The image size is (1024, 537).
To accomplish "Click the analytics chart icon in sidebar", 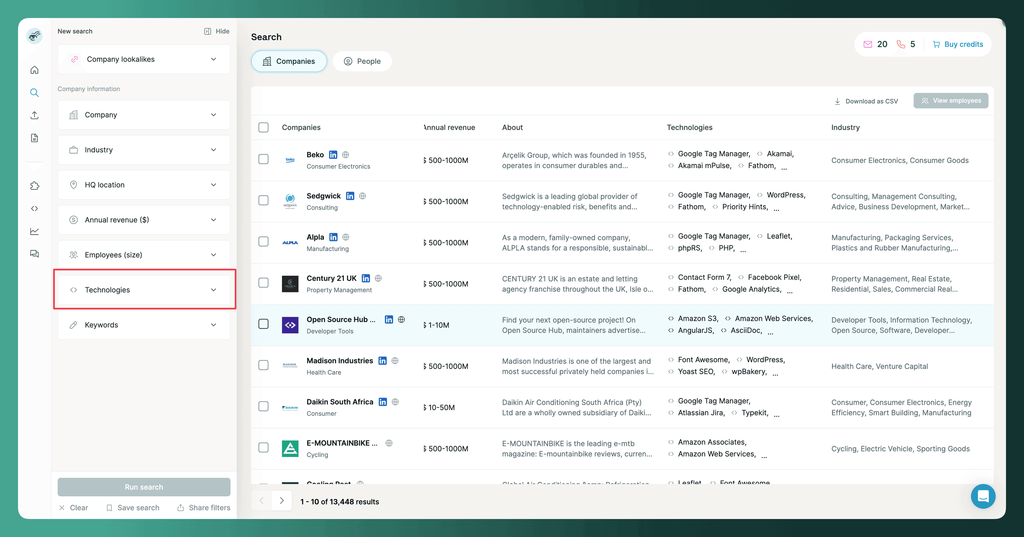I will tap(35, 231).
